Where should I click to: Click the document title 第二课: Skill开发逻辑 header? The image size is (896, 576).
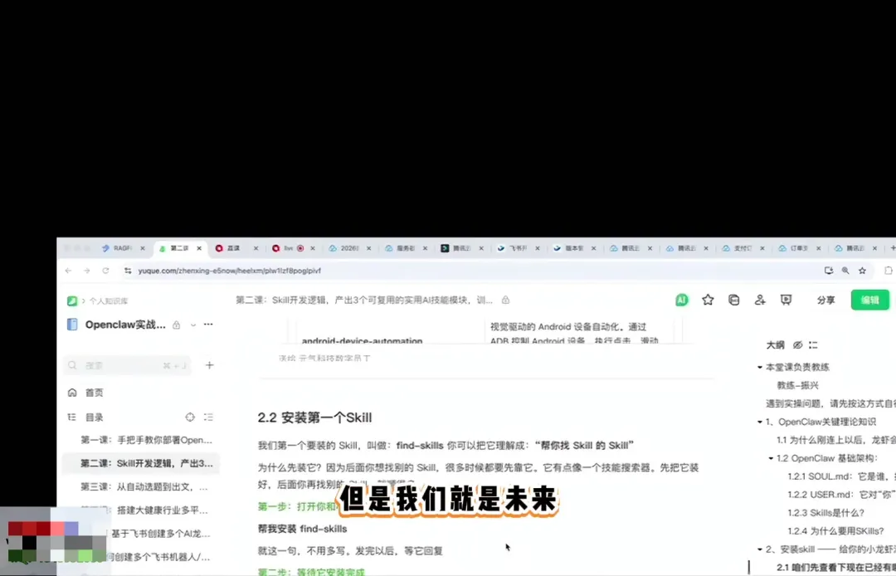[x=364, y=300]
